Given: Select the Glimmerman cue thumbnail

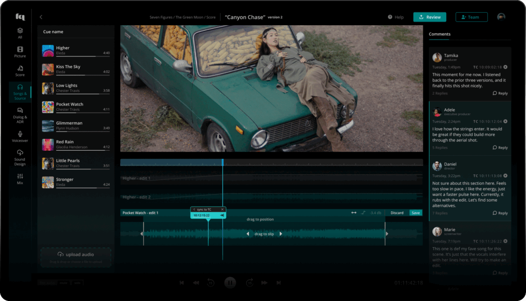Looking at the screenshot, I should point(48,126).
